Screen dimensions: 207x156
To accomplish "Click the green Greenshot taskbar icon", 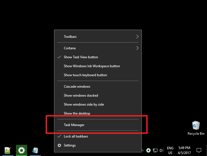I will pos(22,150).
